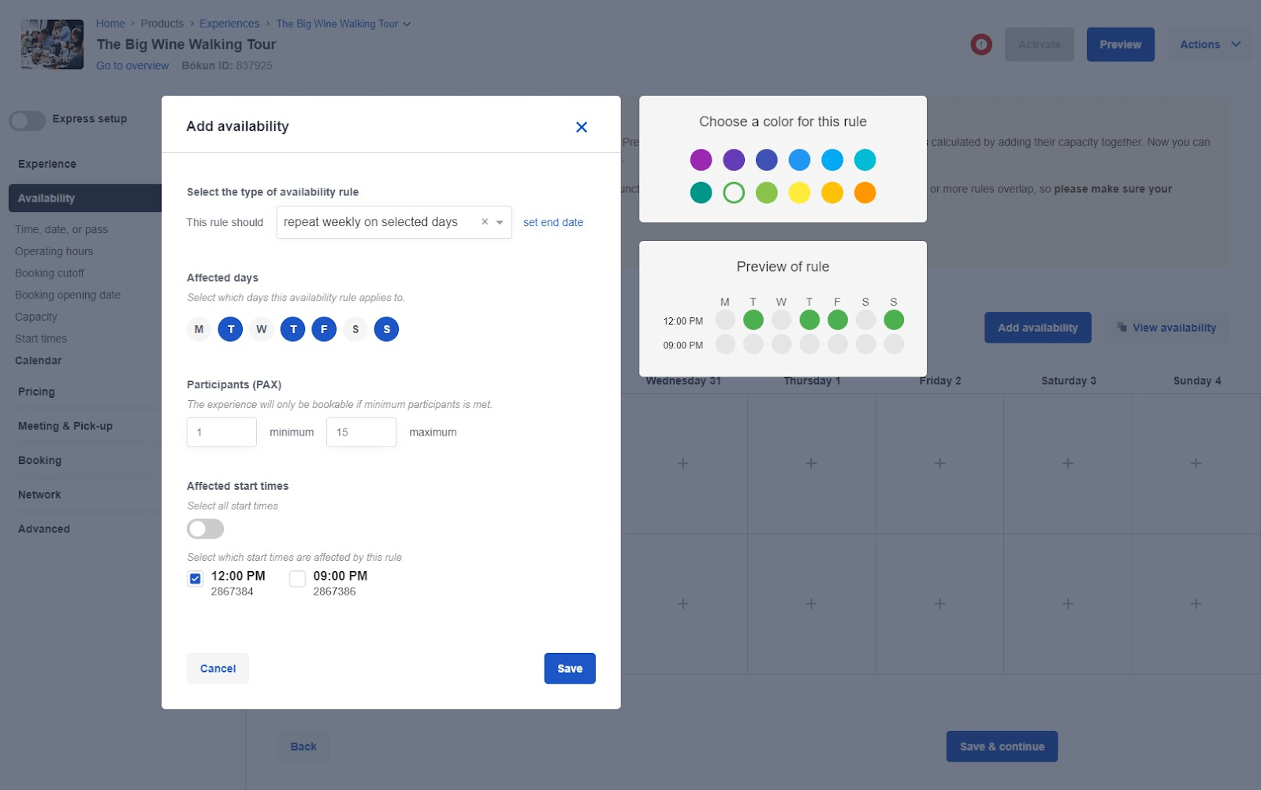
Task: Expand the Actions dropdown
Action: coord(1209,44)
